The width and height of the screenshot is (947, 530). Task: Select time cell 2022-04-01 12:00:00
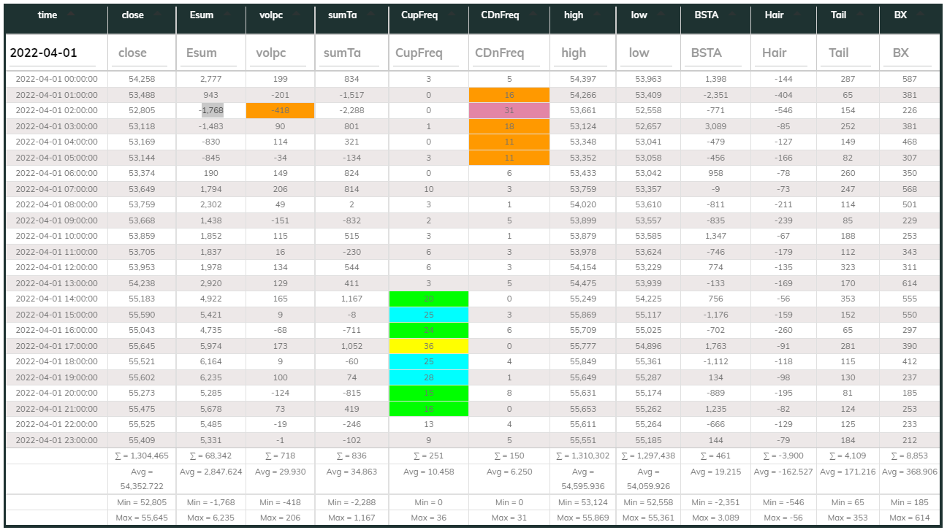point(56,267)
